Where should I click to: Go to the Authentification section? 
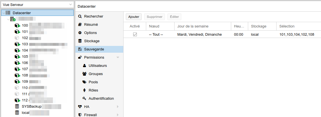pos(101,98)
